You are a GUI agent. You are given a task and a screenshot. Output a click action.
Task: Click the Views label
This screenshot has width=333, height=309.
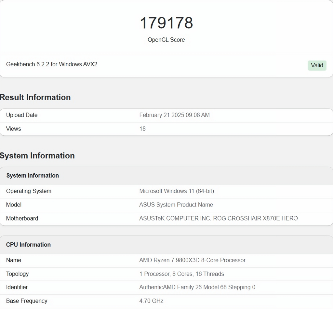coord(13,129)
